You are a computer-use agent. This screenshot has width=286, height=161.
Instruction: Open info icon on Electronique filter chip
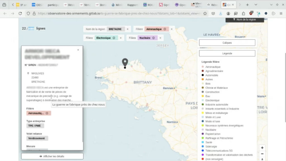click(114, 38)
